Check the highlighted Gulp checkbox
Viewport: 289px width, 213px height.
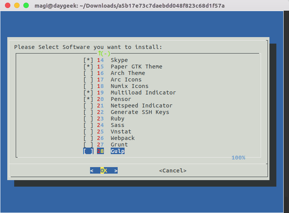[88, 151]
